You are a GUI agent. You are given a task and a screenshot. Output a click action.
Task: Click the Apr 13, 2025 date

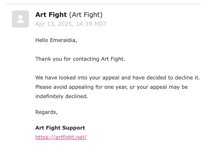(54, 24)
